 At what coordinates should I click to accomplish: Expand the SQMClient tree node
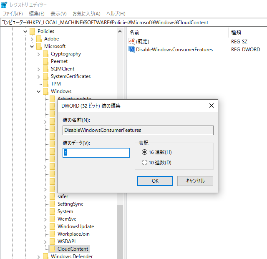[x=39, y=69]
